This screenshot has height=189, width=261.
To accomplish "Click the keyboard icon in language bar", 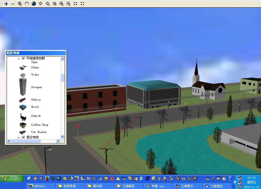I will (x=207, y=179).
